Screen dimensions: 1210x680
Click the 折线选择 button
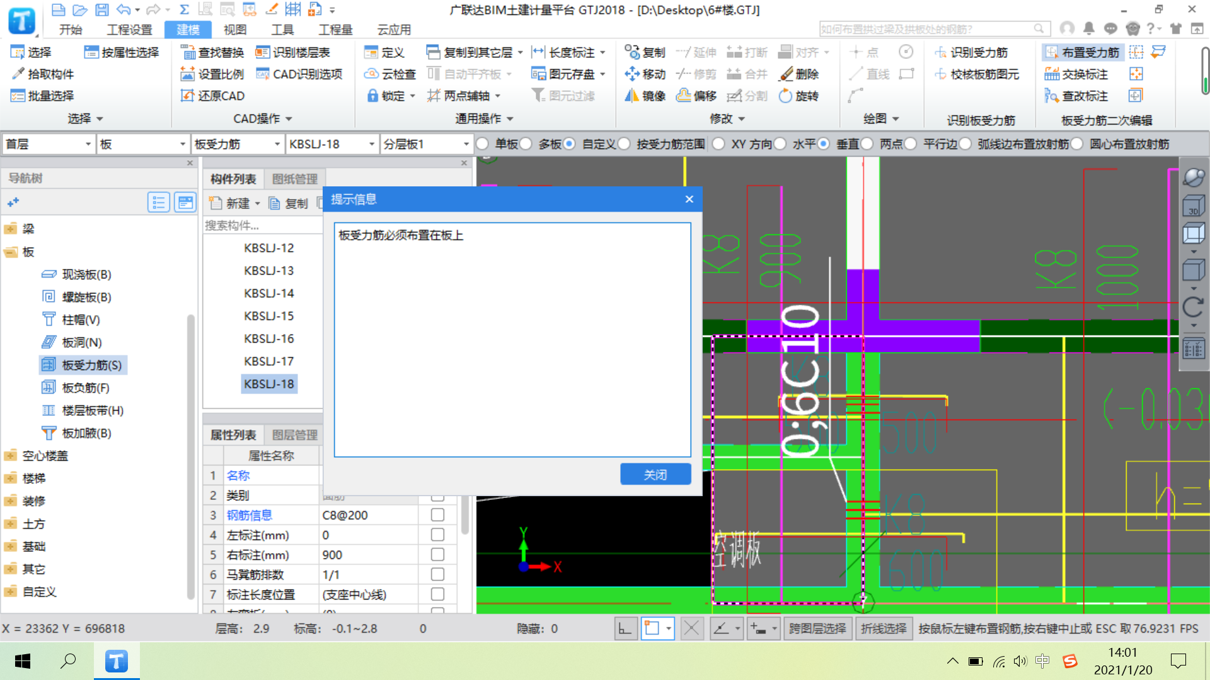coord(884,628)
